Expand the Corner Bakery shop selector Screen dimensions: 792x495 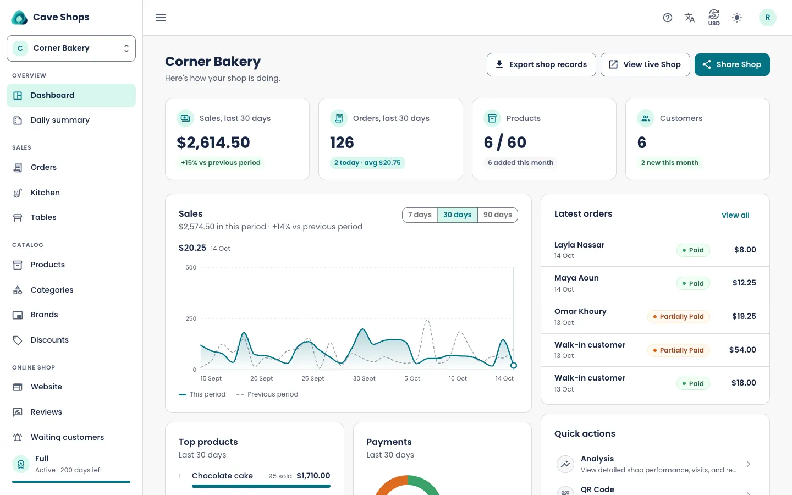pos(71,48)
